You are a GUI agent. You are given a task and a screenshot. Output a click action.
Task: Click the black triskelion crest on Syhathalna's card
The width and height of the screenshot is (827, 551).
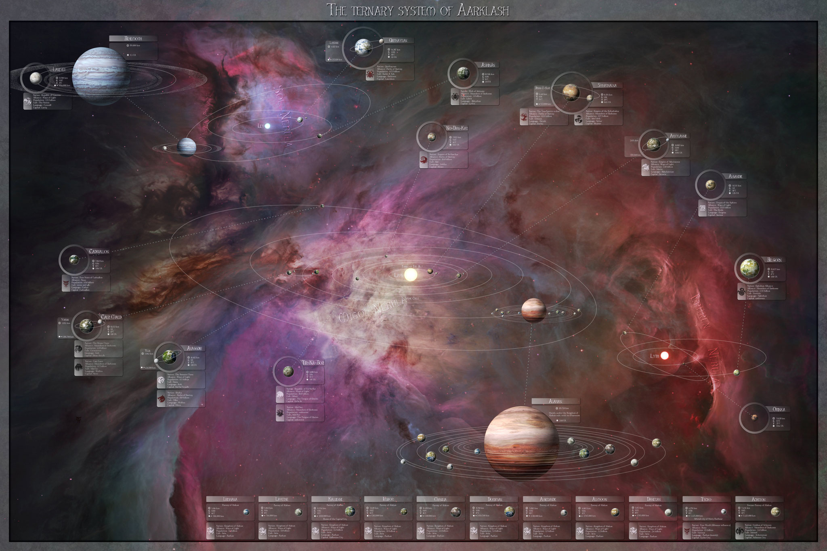579,119
